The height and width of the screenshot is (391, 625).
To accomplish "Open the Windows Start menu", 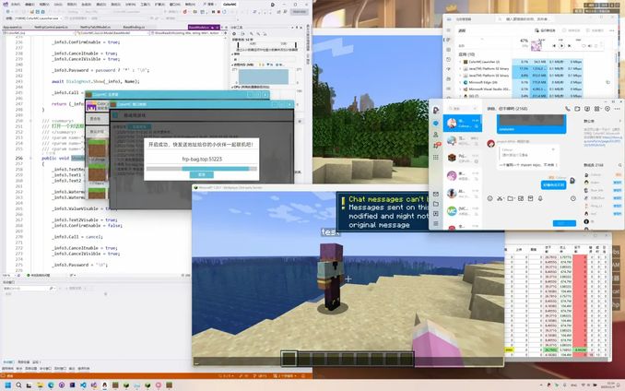I will 7,385.
